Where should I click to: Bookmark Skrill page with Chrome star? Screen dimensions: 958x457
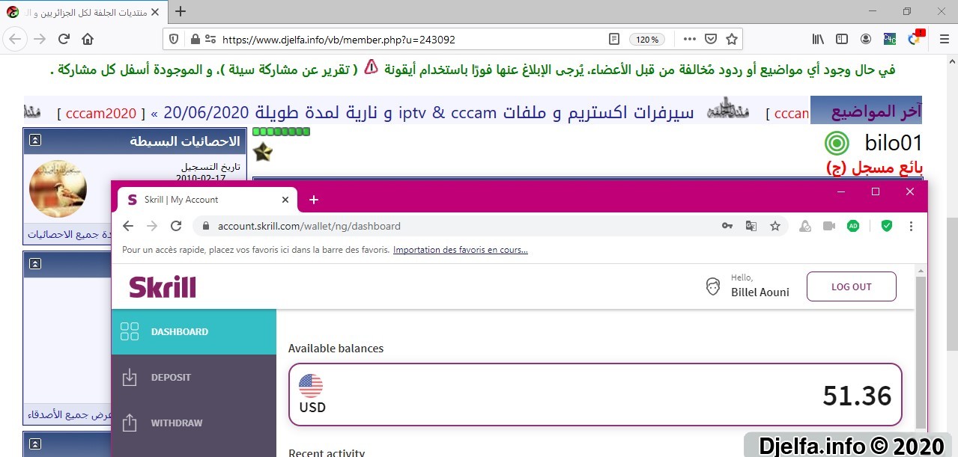tap(775, 226)
